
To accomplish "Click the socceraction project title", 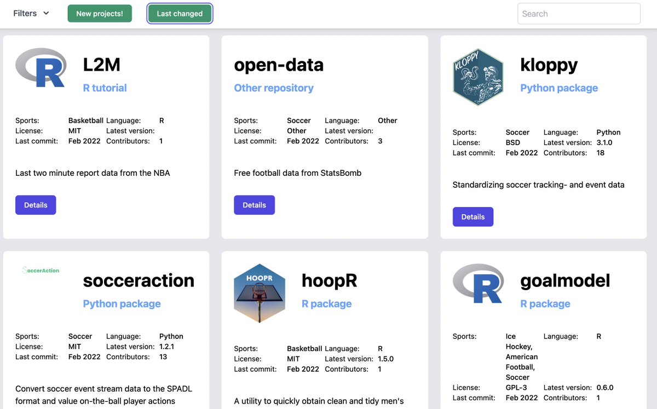I will tap(139, 280).
